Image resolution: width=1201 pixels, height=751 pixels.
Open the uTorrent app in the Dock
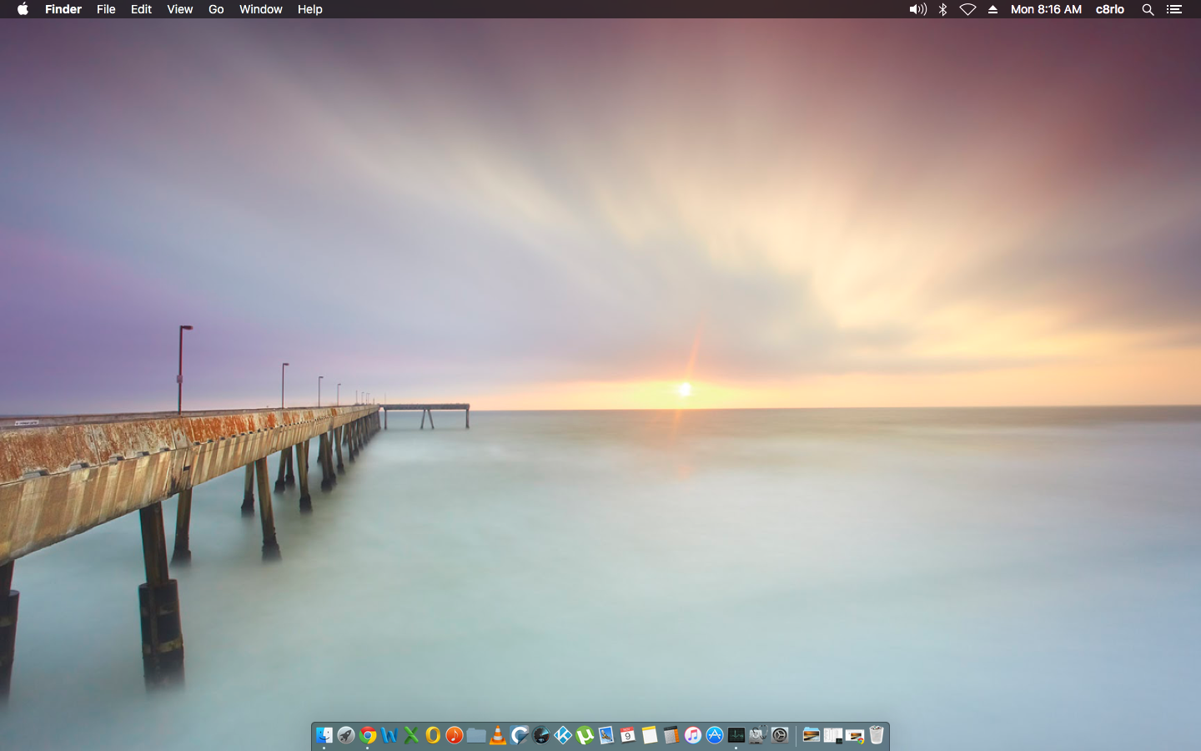(x=585, y=735)
